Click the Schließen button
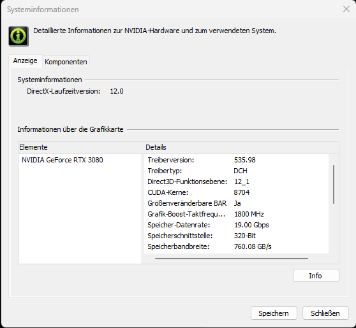 pyautogui.click(x=325, y=313)
